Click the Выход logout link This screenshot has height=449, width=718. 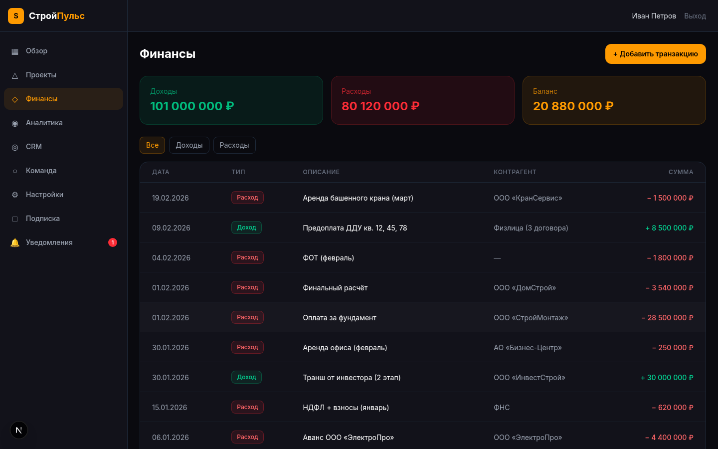point(695,16)
